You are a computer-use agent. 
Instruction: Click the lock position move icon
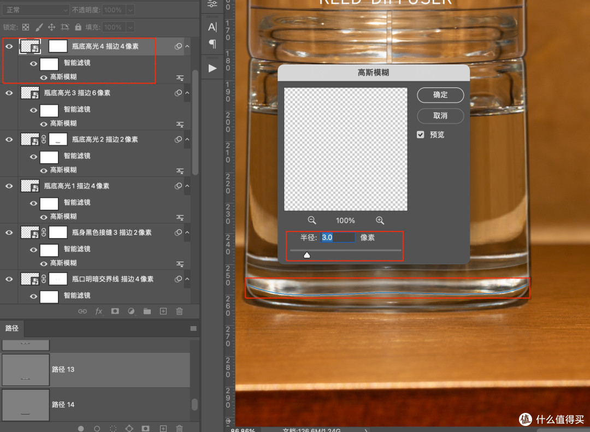(51, 27)
